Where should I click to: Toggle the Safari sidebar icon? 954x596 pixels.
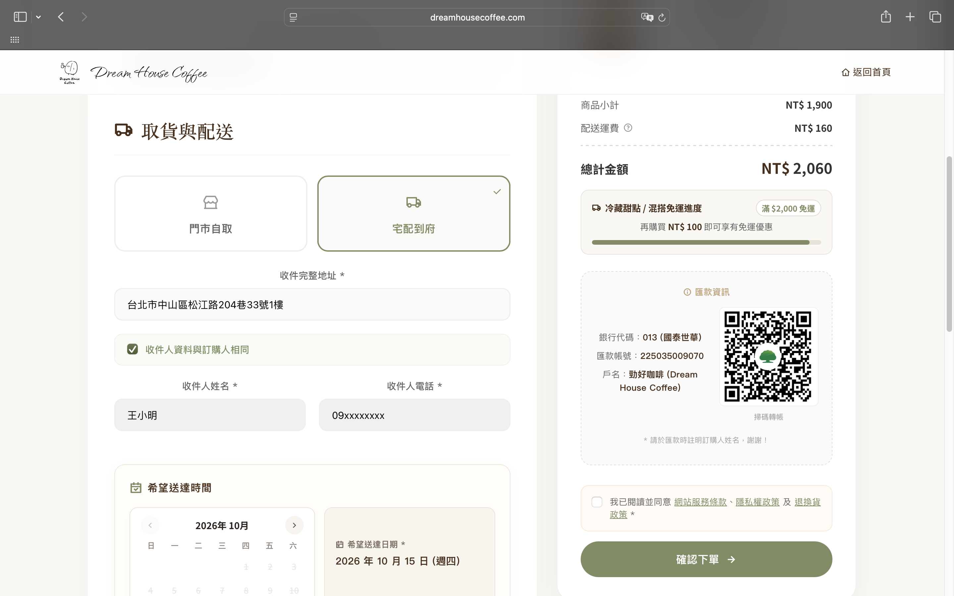tap(20, 17)
